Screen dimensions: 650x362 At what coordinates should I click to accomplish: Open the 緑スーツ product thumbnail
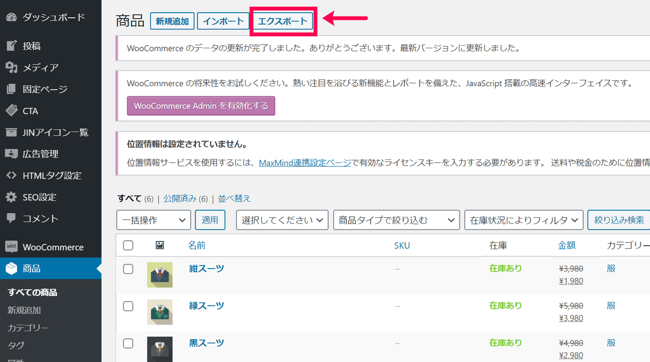pyautogui.click(x=160, y=312)
